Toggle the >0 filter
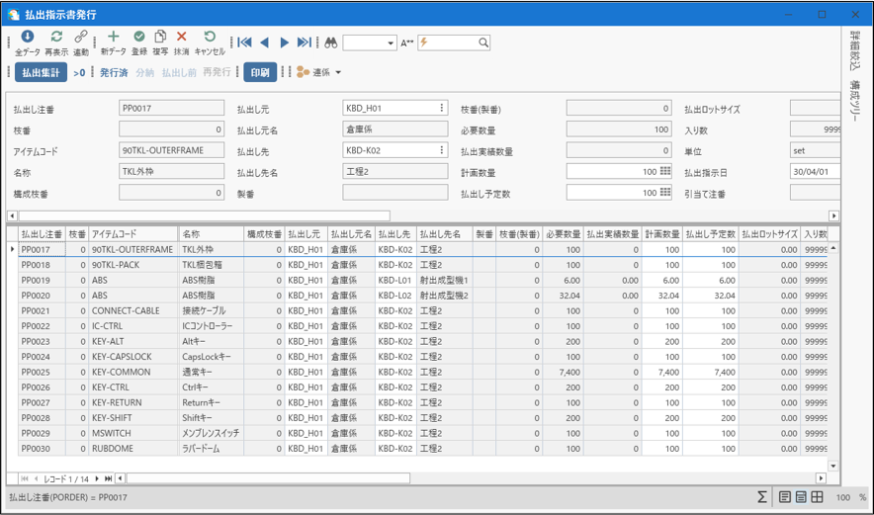The height and width of the screenshot is (515, 874). click(x=80, y=72)
